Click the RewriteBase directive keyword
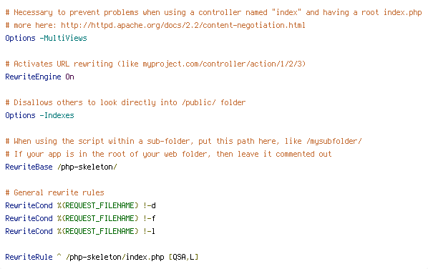428x269 pixels. coord(29,167)
